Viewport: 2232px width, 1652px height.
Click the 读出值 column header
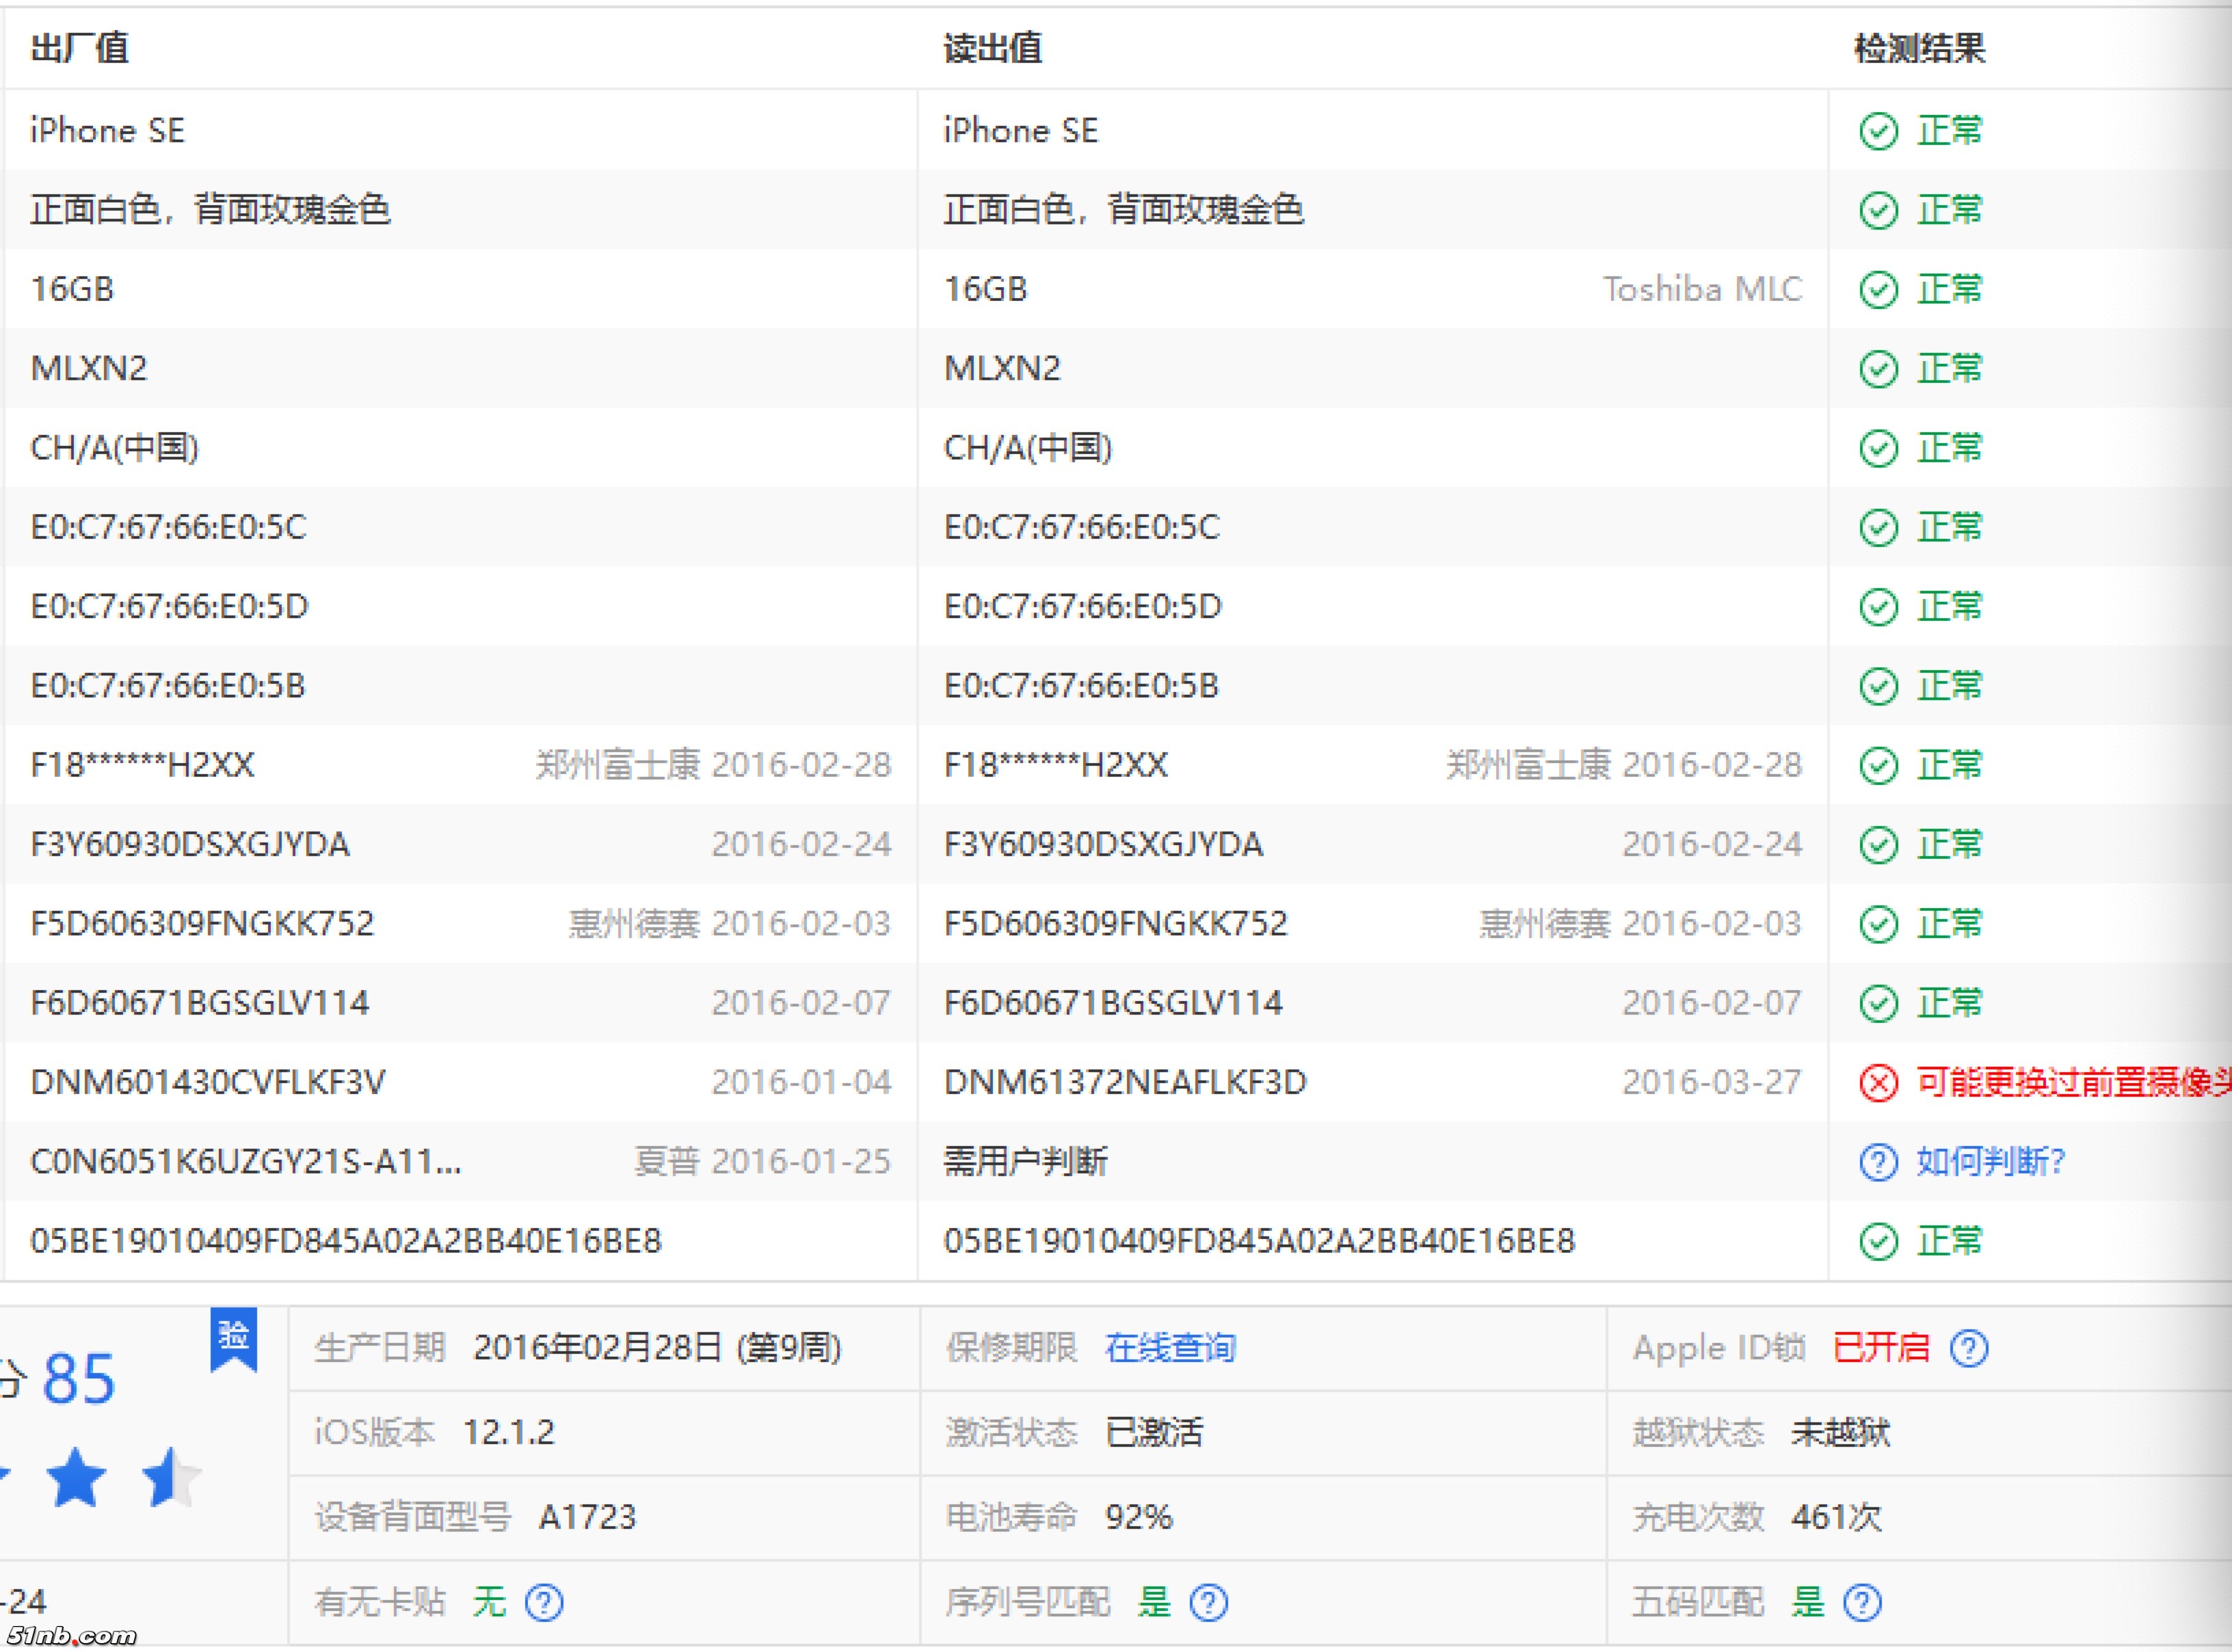click(x=992, y=48)
